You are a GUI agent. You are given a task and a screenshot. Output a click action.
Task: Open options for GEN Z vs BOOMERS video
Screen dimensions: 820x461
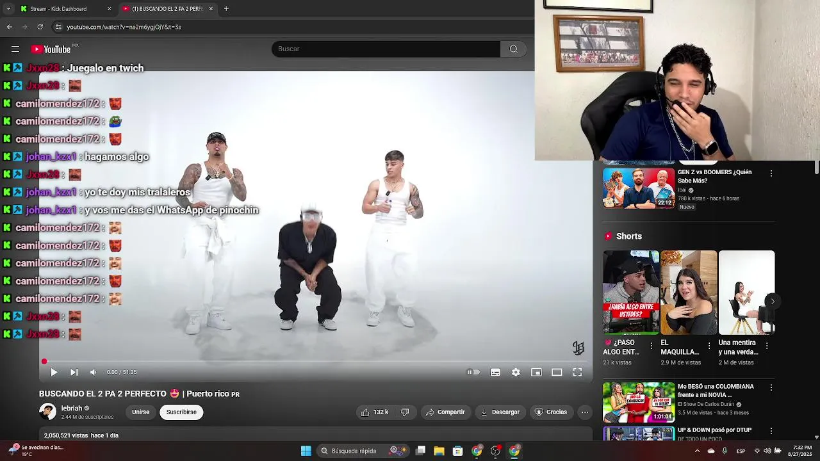771,174
